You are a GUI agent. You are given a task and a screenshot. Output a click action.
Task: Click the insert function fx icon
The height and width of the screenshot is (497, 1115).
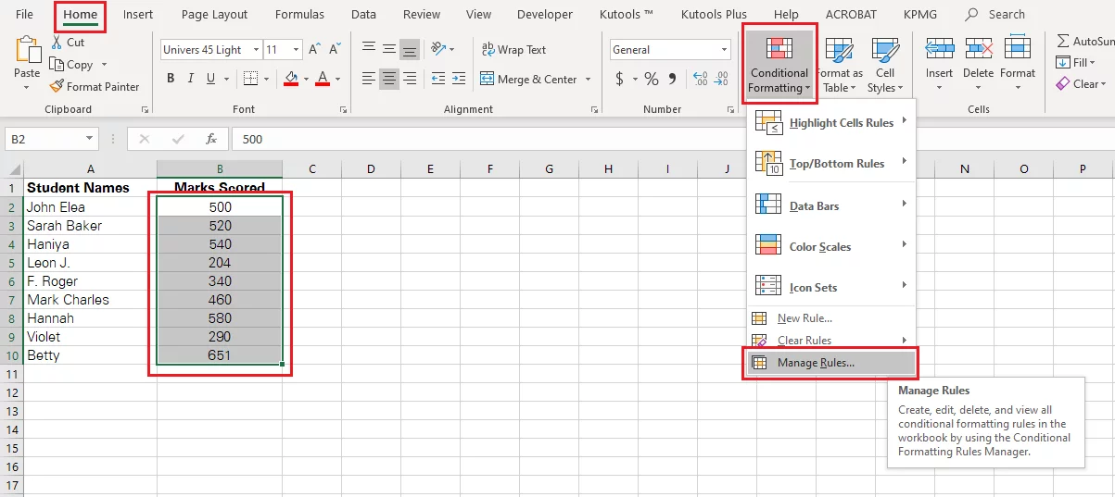[x=211, y=139]
